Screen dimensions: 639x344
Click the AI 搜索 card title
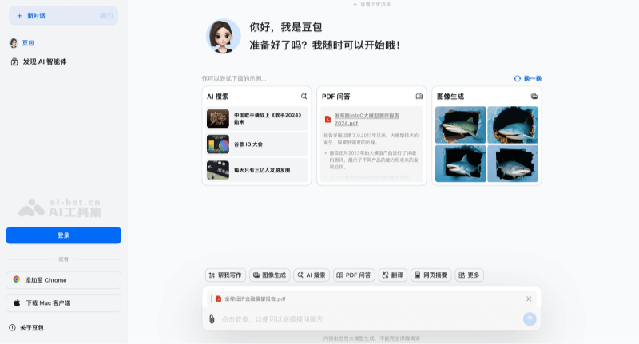pyautogui.click(x=217, y=97)
